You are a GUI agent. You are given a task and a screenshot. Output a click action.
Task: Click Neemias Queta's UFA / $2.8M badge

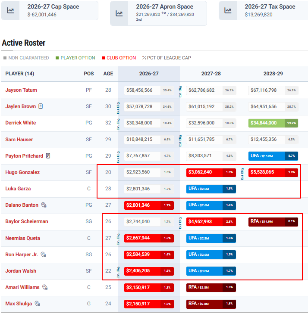[211, 238]
